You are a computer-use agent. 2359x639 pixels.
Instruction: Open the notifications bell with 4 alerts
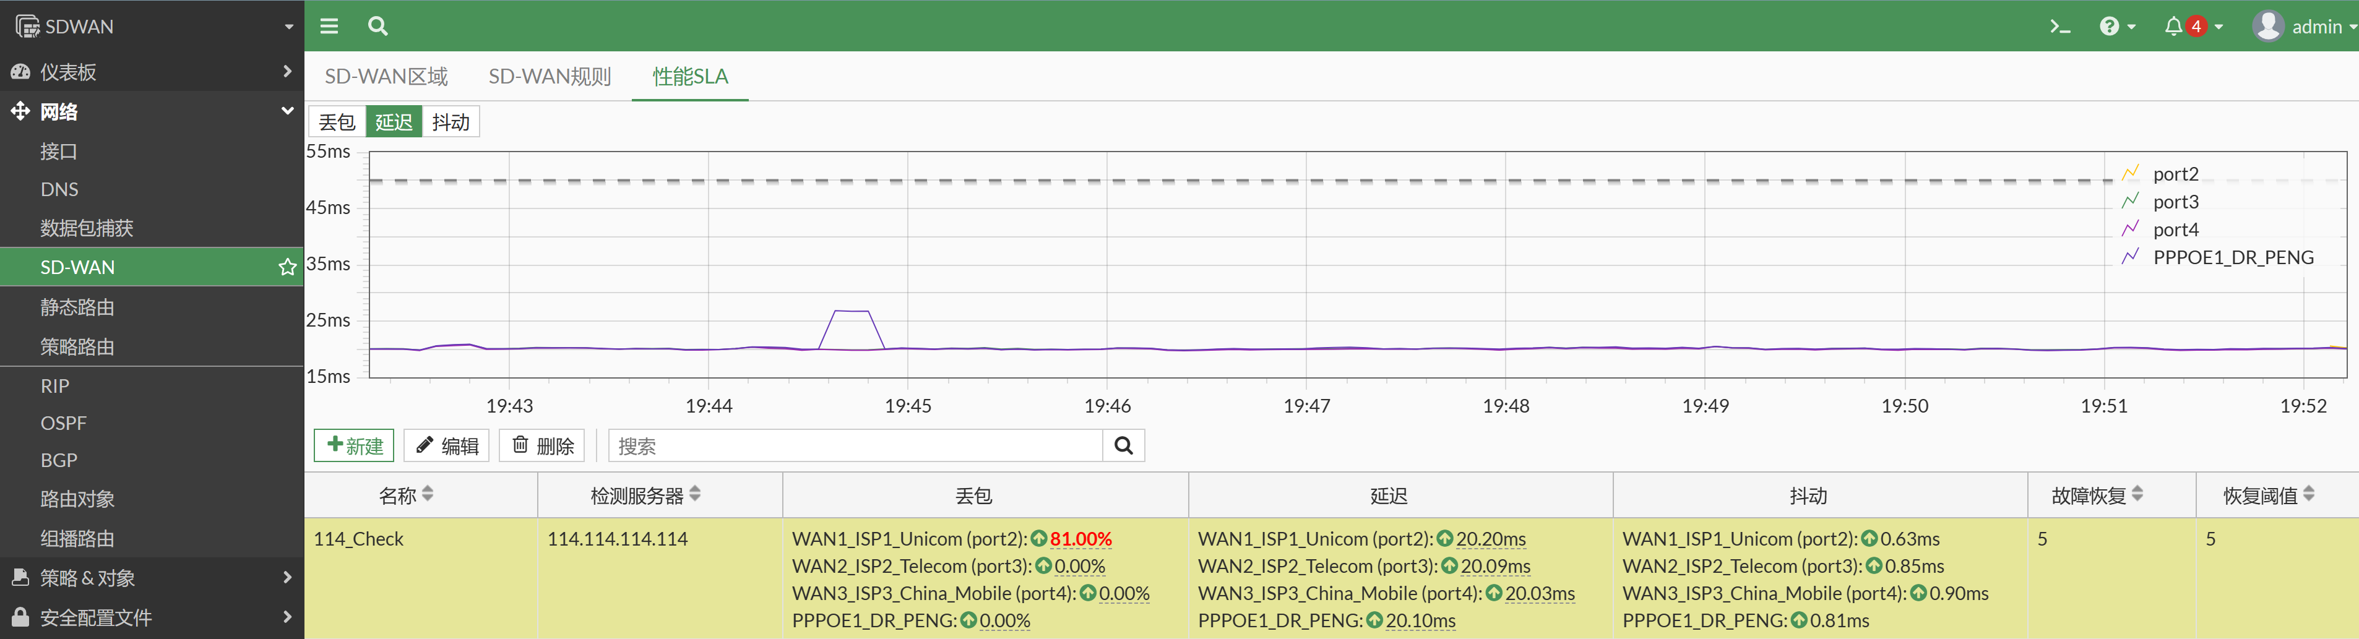click(x=2193, y=27)
